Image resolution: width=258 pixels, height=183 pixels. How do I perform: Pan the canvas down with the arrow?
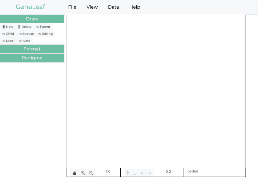(135, 173)
